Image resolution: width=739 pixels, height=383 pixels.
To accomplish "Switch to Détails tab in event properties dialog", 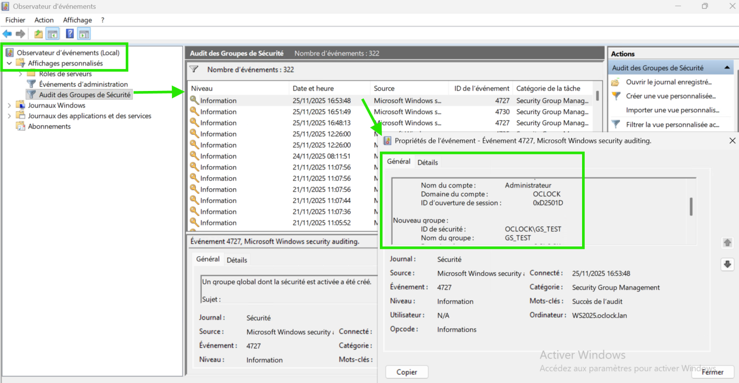I will 428,162.
